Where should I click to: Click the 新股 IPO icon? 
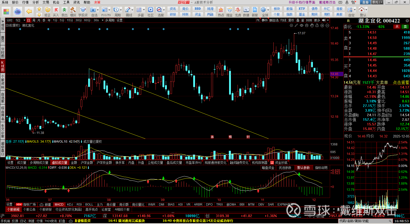click(x=255, y=12)
